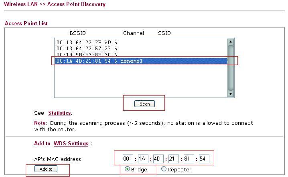Open the Statistics link
Screen dimensions: 288x177
click(x=59, y=113)
